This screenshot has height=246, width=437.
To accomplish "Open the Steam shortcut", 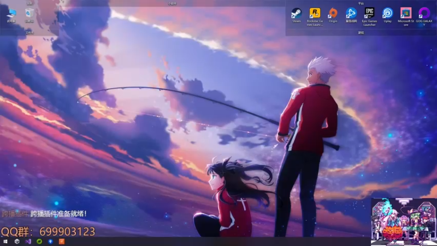I will coord(296,15).
